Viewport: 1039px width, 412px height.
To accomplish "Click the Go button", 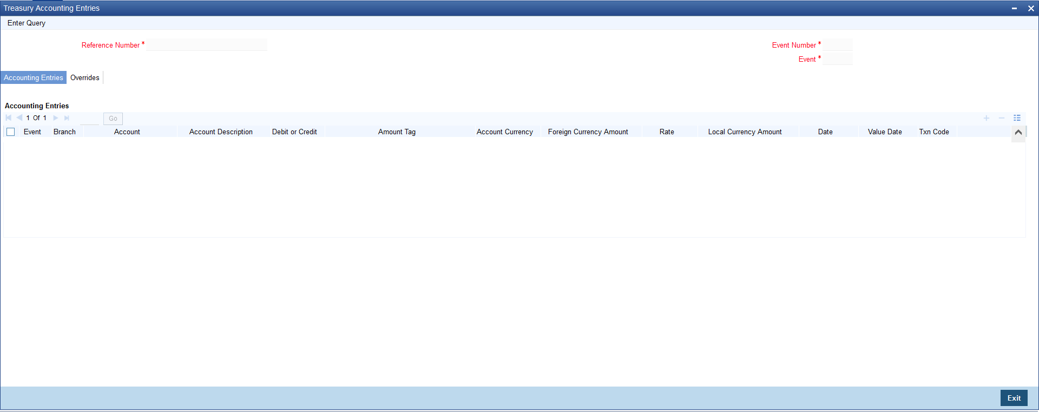I will [113, 119].
